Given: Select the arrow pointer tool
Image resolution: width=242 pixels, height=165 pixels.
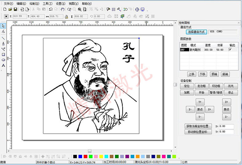Looking at the screenshot, I should tap(3, 26).
